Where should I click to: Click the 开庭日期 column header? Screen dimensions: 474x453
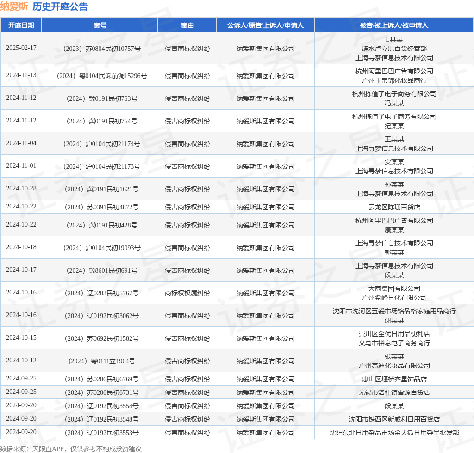pyautogui.click(x=21, y=25)
